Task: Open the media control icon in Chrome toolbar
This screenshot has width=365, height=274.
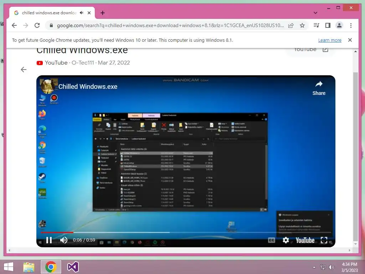Action: [317, 25]
